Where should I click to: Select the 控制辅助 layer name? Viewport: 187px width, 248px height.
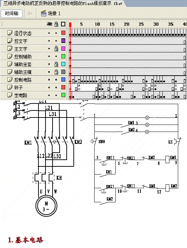(23, 57)
